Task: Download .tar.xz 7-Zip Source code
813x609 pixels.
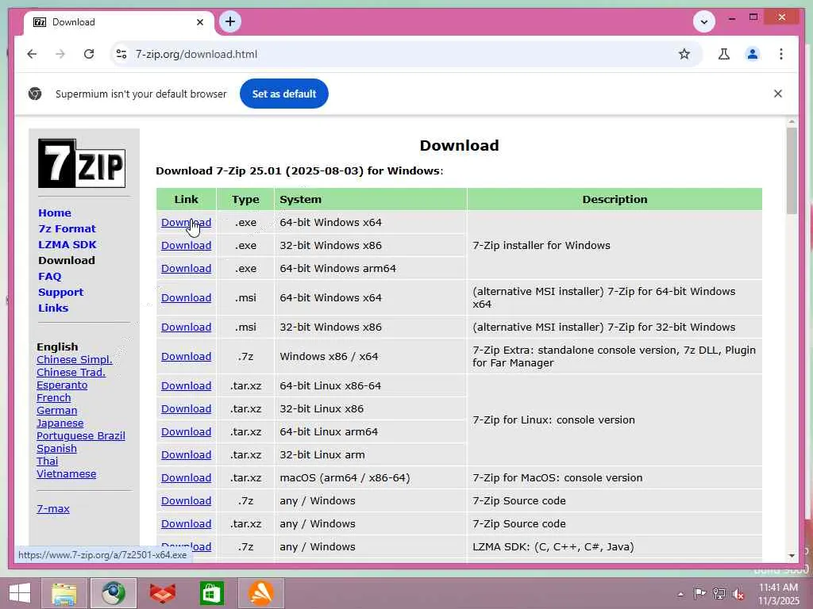Action: 186,523
